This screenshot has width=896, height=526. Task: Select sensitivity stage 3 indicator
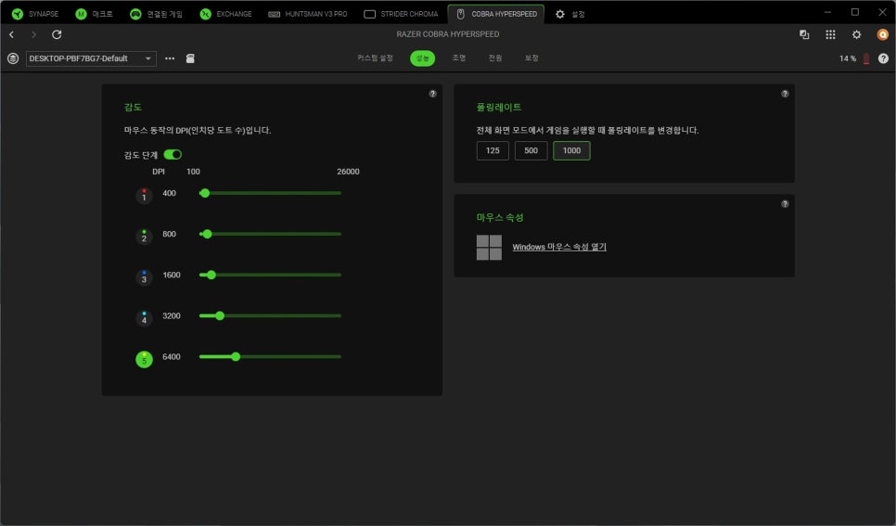[x=144, y=277]
